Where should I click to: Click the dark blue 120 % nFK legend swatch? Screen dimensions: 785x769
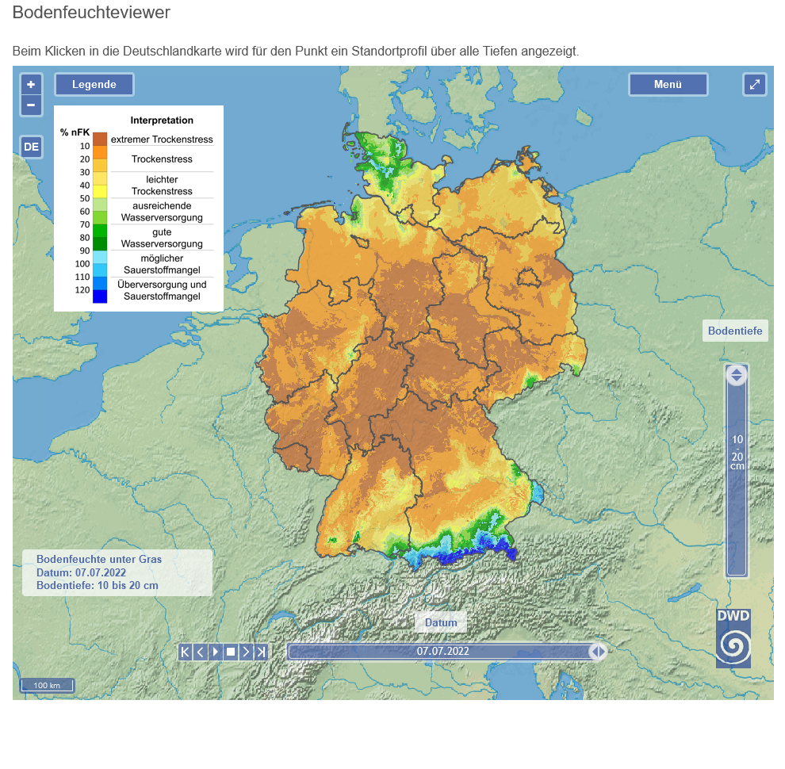pos(99,297)
